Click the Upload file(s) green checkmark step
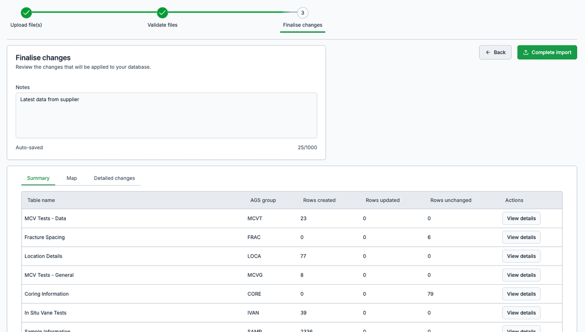585x332 pixels. pyautogui.click(x=26, y=13)
